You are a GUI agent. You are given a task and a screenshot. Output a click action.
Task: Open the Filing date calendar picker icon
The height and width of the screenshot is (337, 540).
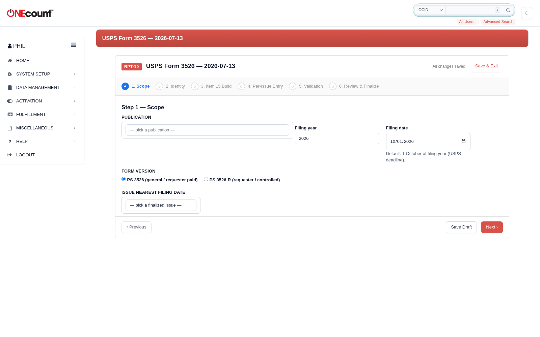(x=463, y=142)
